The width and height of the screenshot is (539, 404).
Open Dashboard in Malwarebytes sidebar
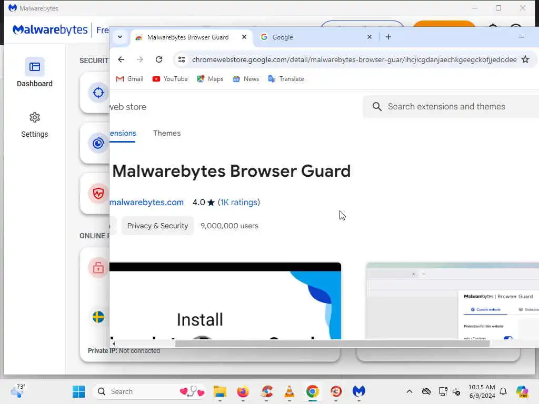[34, 72]
